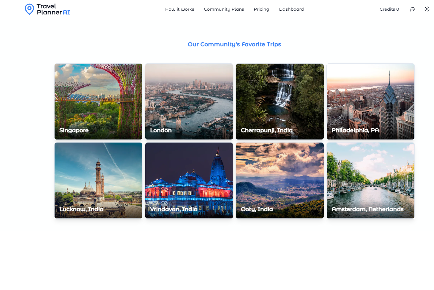
Task: Open the Ooty, India trip card
Action: pos(280,180)
